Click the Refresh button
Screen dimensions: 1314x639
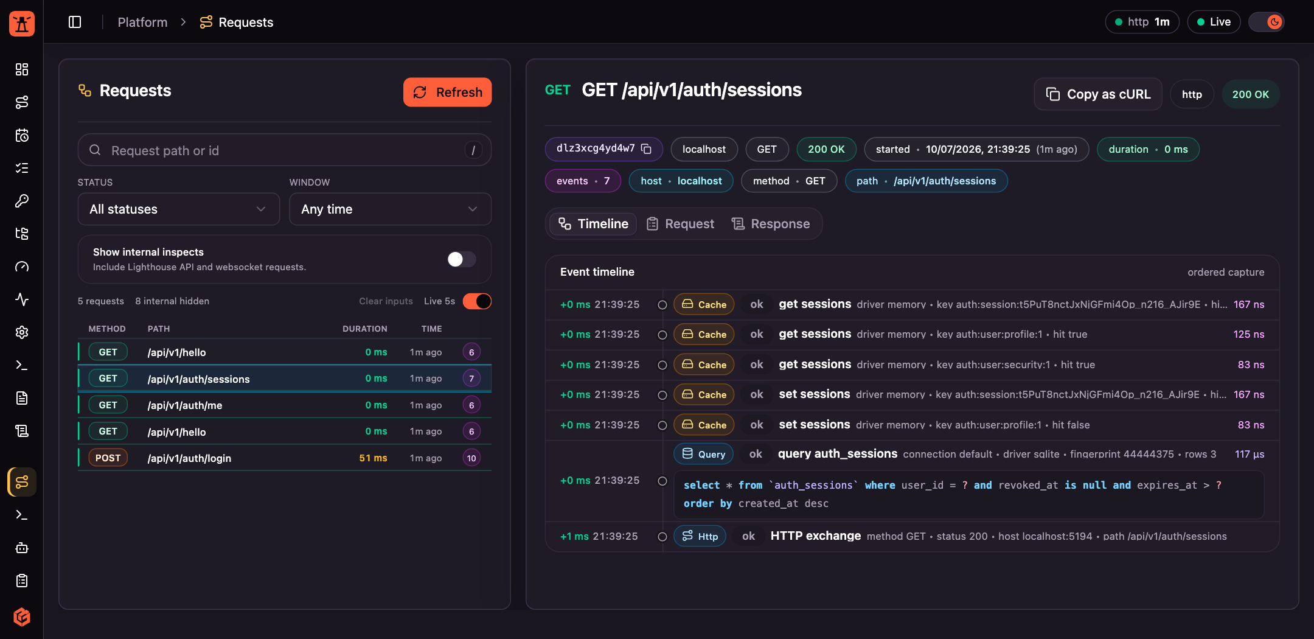click(x=448, y=92)
